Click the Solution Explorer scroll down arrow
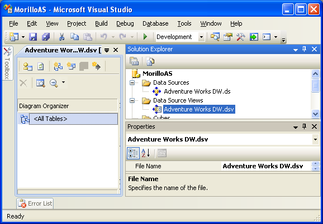The height and width of the screenshot is (224, 323). pos(315,114)
